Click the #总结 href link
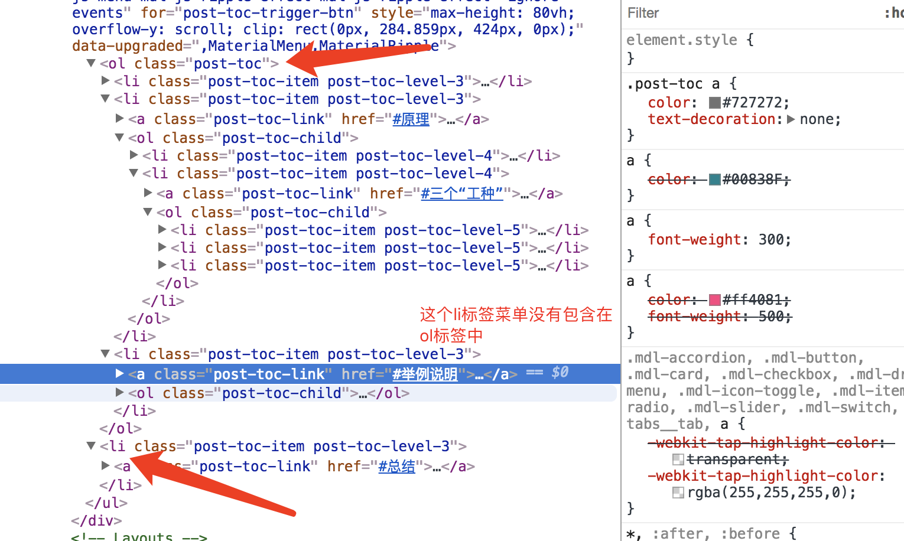The height and width of the screenshot is (541, 904). click(x=396, y=466)
